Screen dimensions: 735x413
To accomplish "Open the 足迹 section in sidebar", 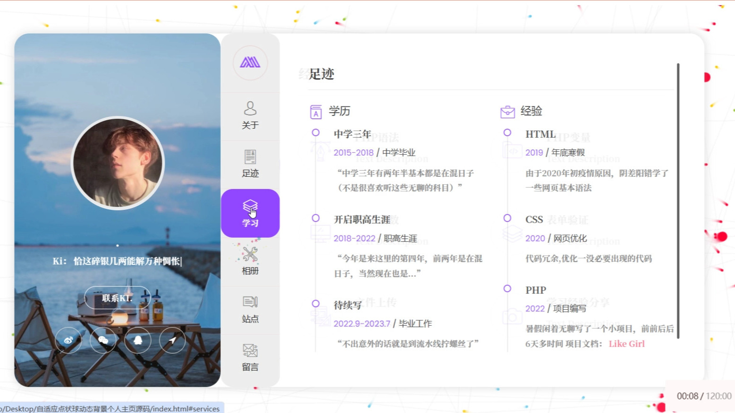I will coord(250,165).
